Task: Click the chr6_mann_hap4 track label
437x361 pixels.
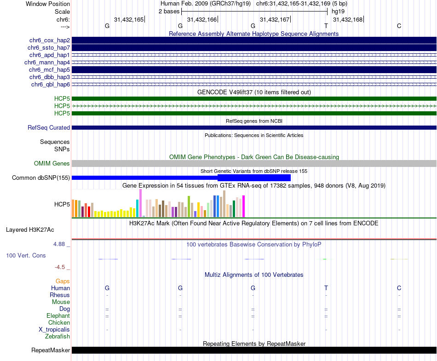Action: 47,63
